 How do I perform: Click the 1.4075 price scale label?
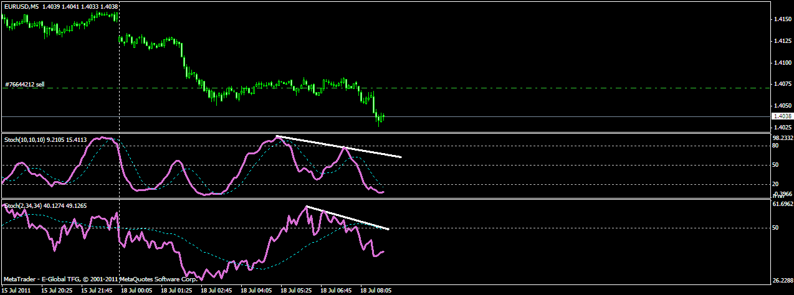pyautogui.click(x=782, y=84)
